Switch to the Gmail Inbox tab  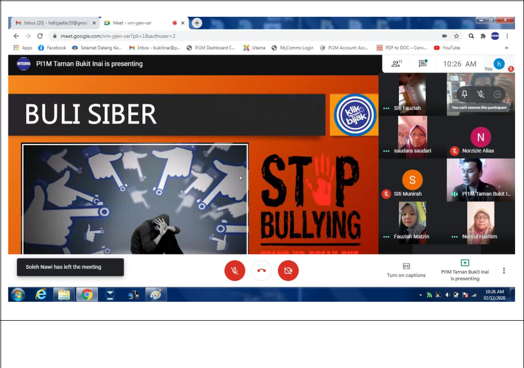coord(54,23)
